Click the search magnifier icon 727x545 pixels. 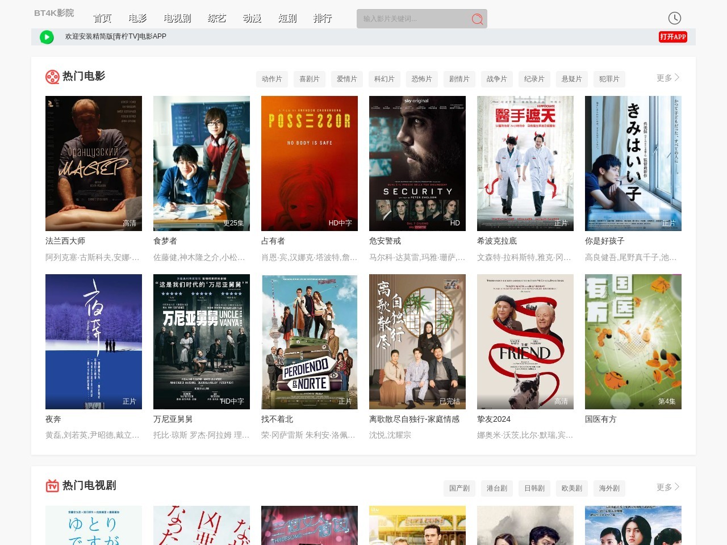477,19
